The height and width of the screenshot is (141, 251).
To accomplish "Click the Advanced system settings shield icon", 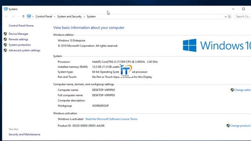I will [x=5, y=51].
